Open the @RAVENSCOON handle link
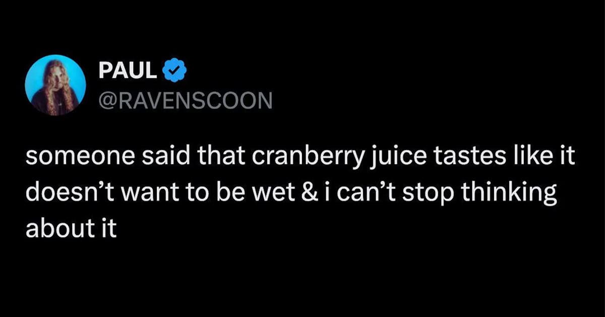This screenshot has height=317, width=605. (x=186, y=100)
